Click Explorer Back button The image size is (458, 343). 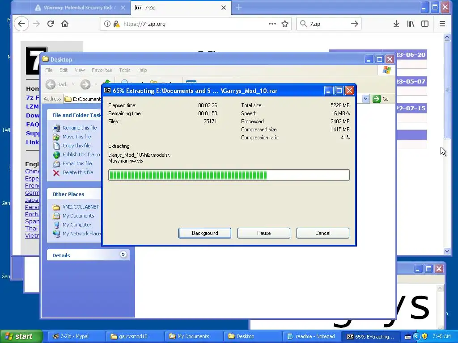tap(57, 84)
